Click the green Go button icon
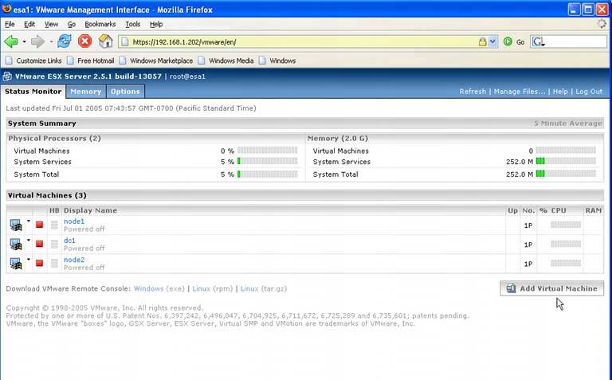This screenshot has width=612, height=380. pos(508,41)
